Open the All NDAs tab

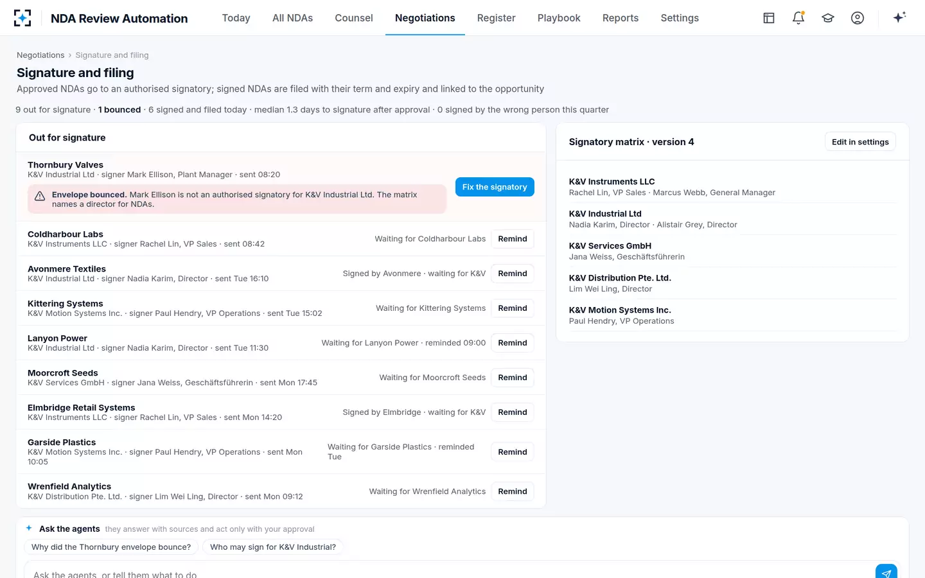pyautogui.click(x=292, y=18)
